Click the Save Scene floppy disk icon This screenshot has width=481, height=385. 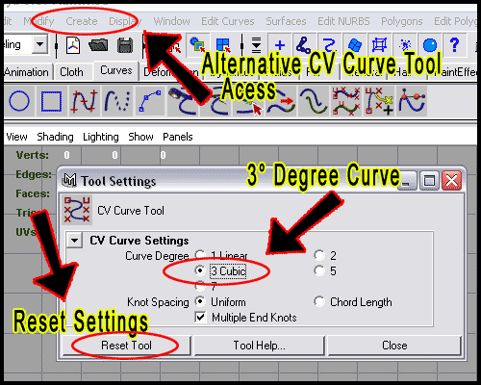point(125,45)
